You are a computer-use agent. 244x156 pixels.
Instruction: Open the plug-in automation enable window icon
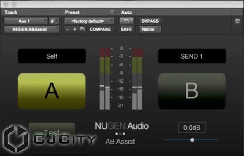tap(126, 21)
